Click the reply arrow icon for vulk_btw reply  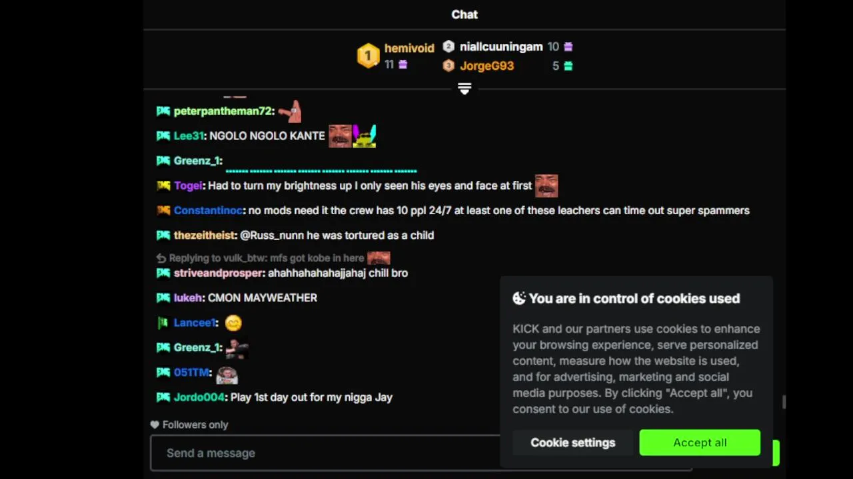pyautogui.click(x=161, y=258)
